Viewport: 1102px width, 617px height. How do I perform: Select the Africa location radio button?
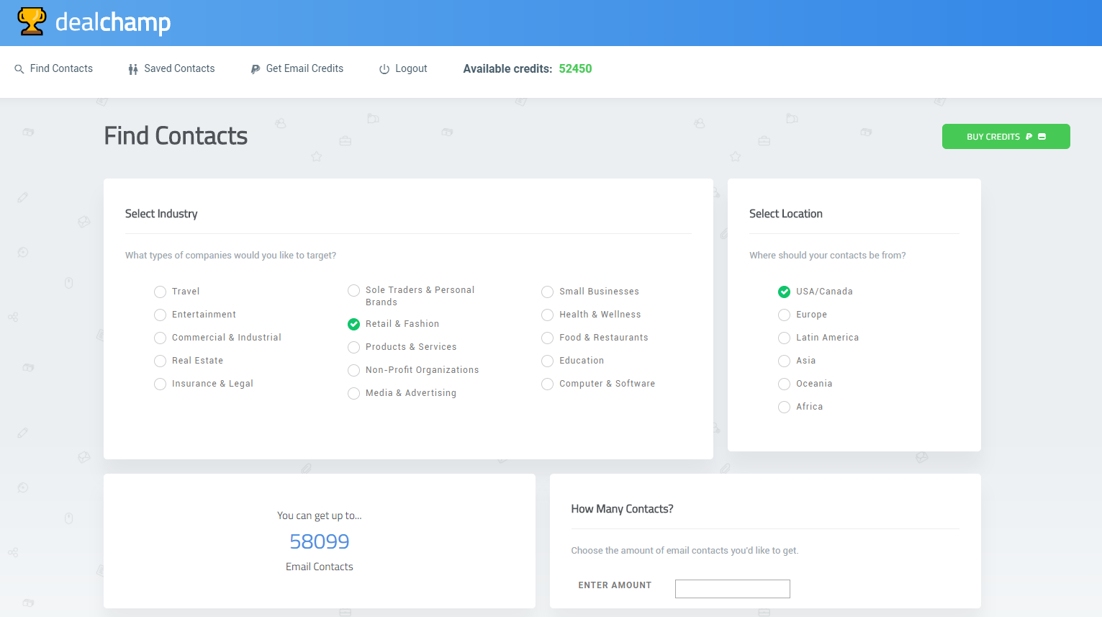(784, 407)
